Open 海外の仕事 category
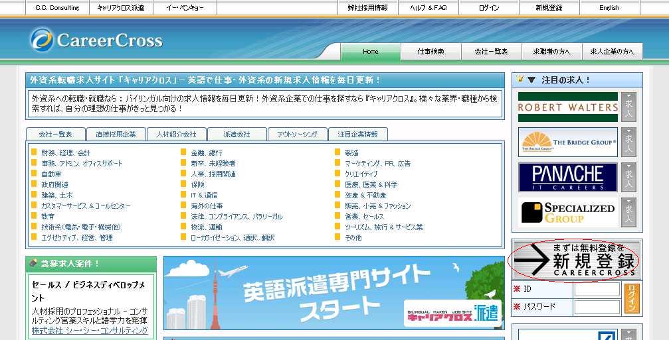The image size is (669, 340). pos(207,206)
